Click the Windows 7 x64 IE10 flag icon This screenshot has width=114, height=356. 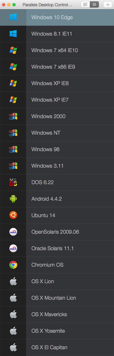[x=13, y=50]
